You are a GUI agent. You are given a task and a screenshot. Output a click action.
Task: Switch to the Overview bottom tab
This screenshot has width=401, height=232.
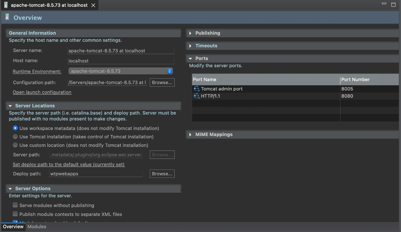(x=13, y=227)
